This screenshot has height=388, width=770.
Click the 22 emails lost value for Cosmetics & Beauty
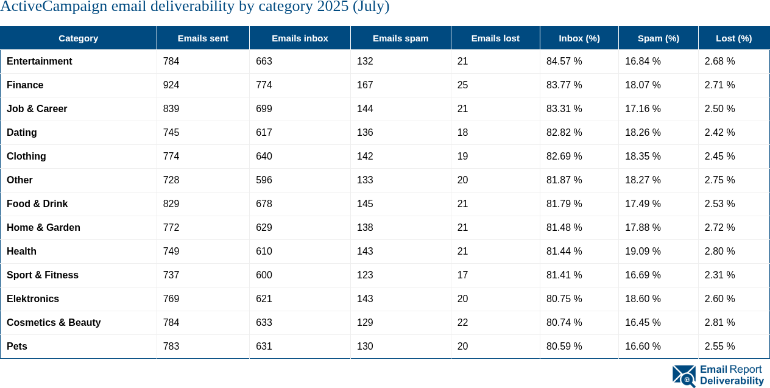(463, 323)
